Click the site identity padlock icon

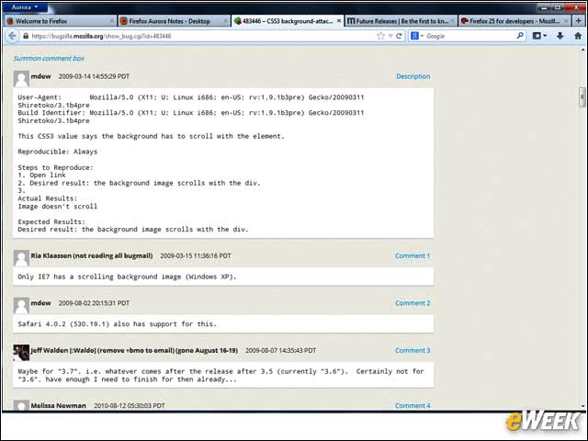tap(26, 36)
